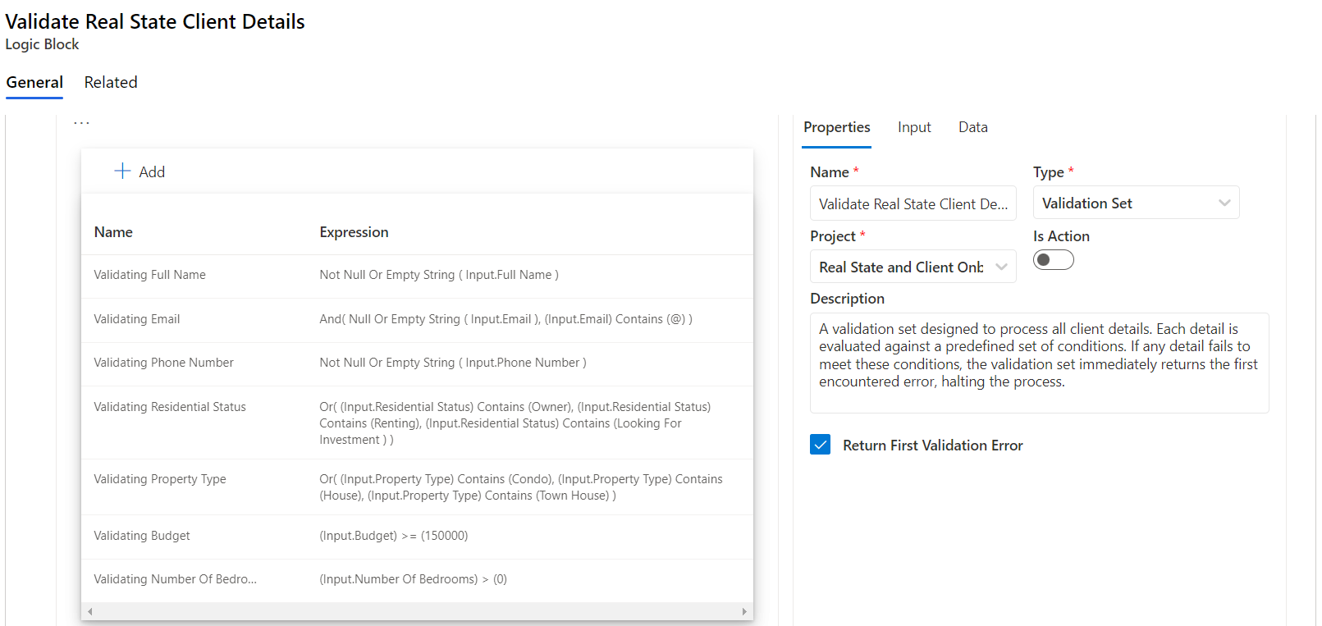The width and height of the screenshot is (1322, 626).
Task: Expand the Project dropdown
Action: tap(1001, 267)
